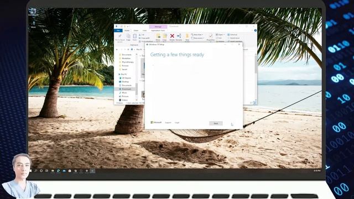
Task: Select Recycle Bin desktop icon
Action: pyautogui.click(x=33, y=12)
